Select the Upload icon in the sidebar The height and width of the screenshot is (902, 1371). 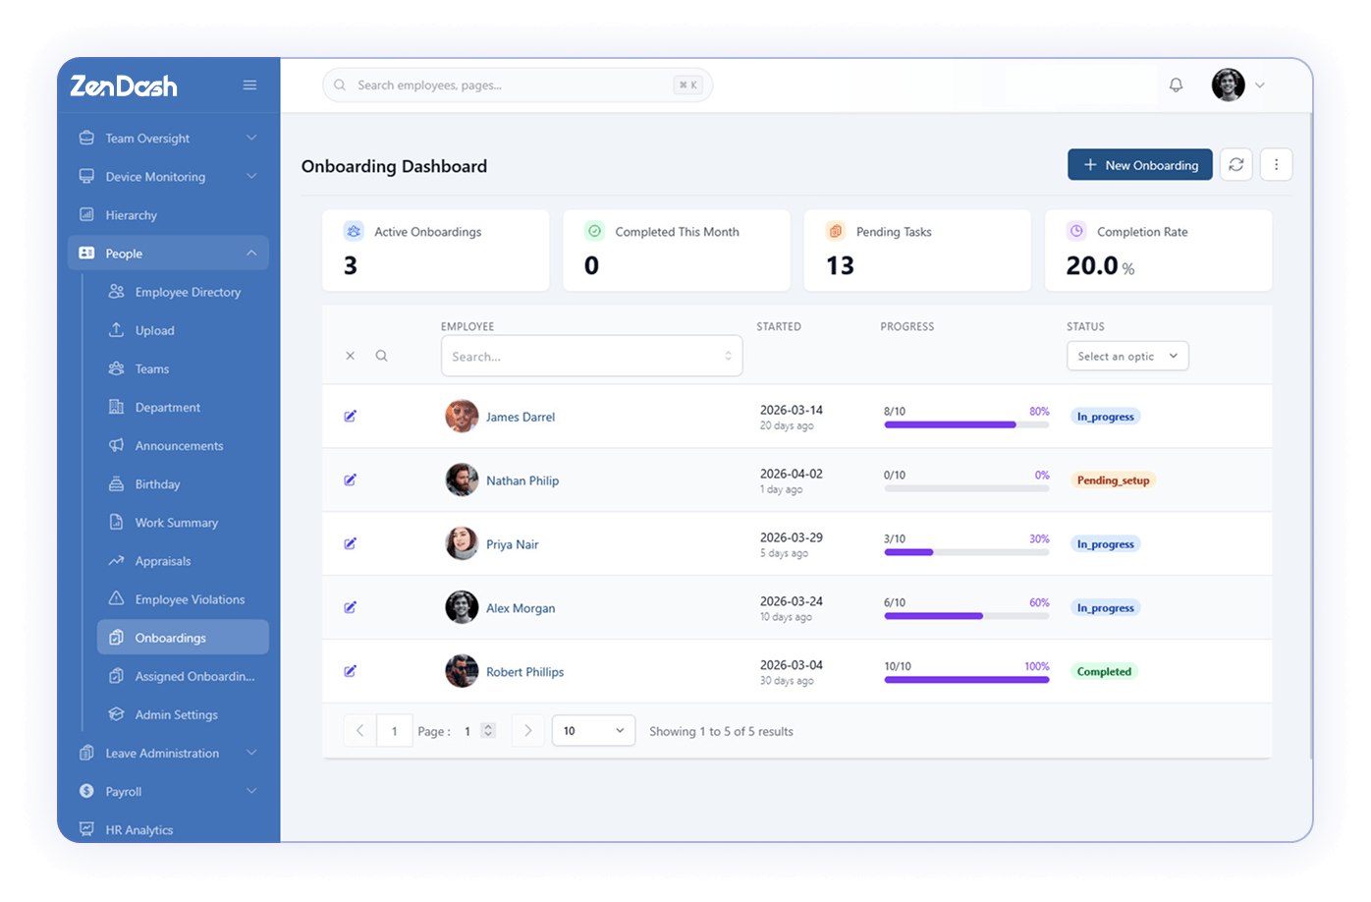point(118,330)
